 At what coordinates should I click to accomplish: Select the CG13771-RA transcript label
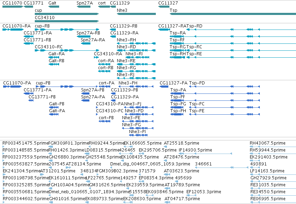click(x=38, y=33)
